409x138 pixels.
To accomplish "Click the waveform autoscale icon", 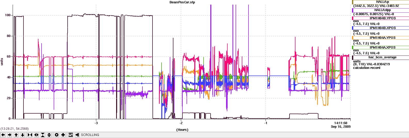I will pos(71,135).
